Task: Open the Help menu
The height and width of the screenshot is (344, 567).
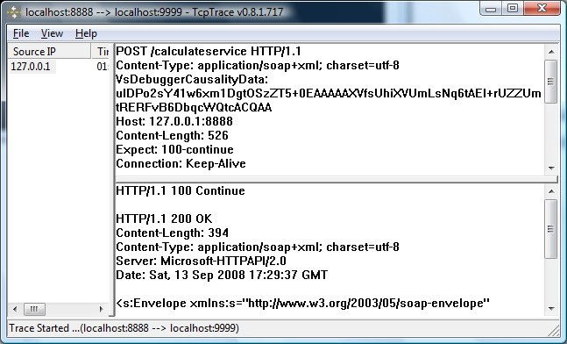Action: tap(86, 33)
